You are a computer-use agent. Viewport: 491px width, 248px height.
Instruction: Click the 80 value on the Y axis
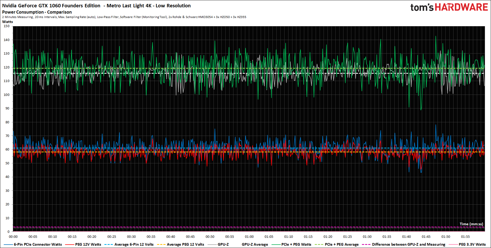7,122
